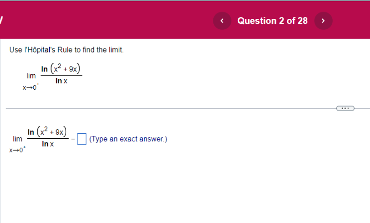This screenshot has width=370, height=223.
Task: Go to the previous question
Action: tap(222, 21)
